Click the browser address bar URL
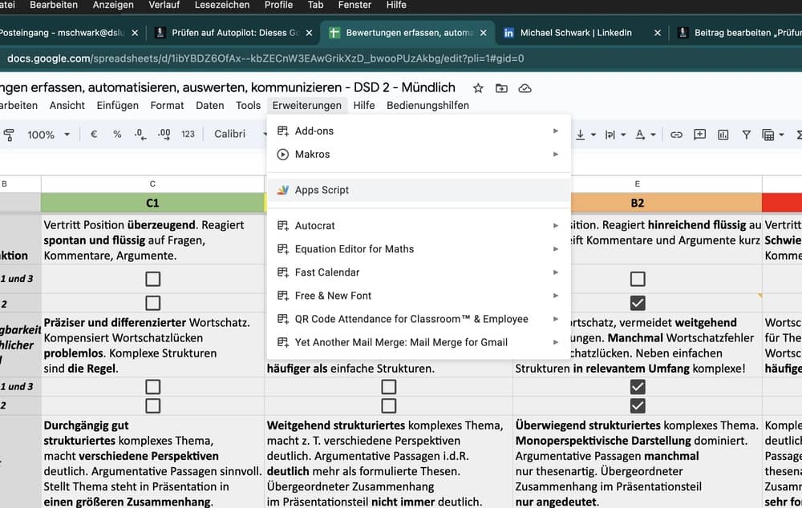 (x=265, y=58)
